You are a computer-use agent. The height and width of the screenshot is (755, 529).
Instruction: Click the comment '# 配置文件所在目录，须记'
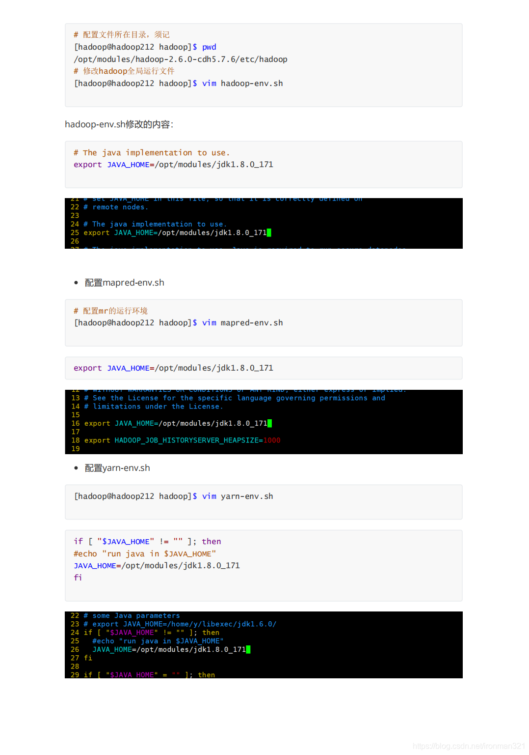coord(122,35)
